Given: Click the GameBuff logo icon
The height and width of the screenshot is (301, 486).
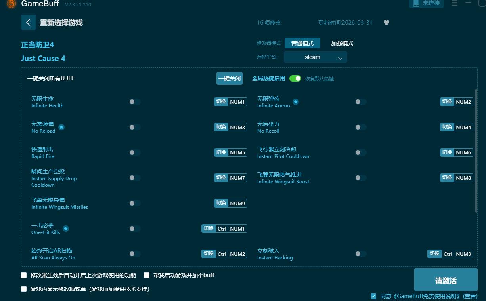Looking at the screenshot, I should coord(11,4).
